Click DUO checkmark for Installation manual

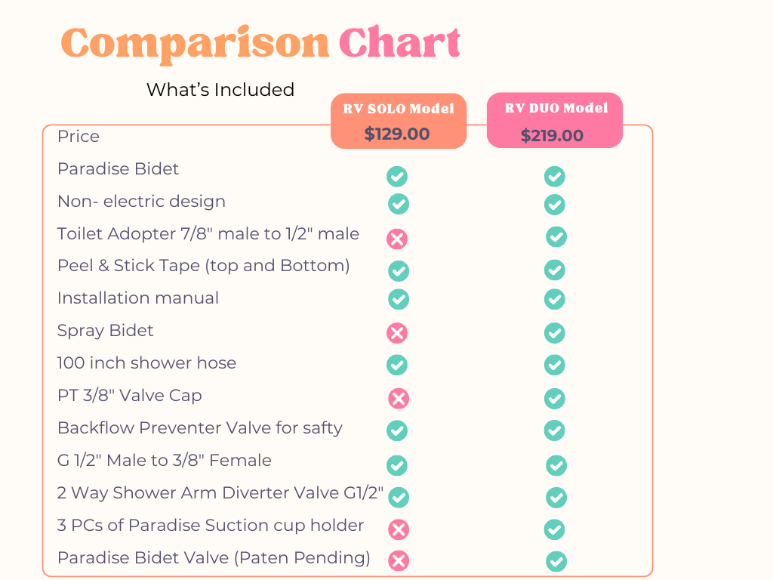[555, 300]
